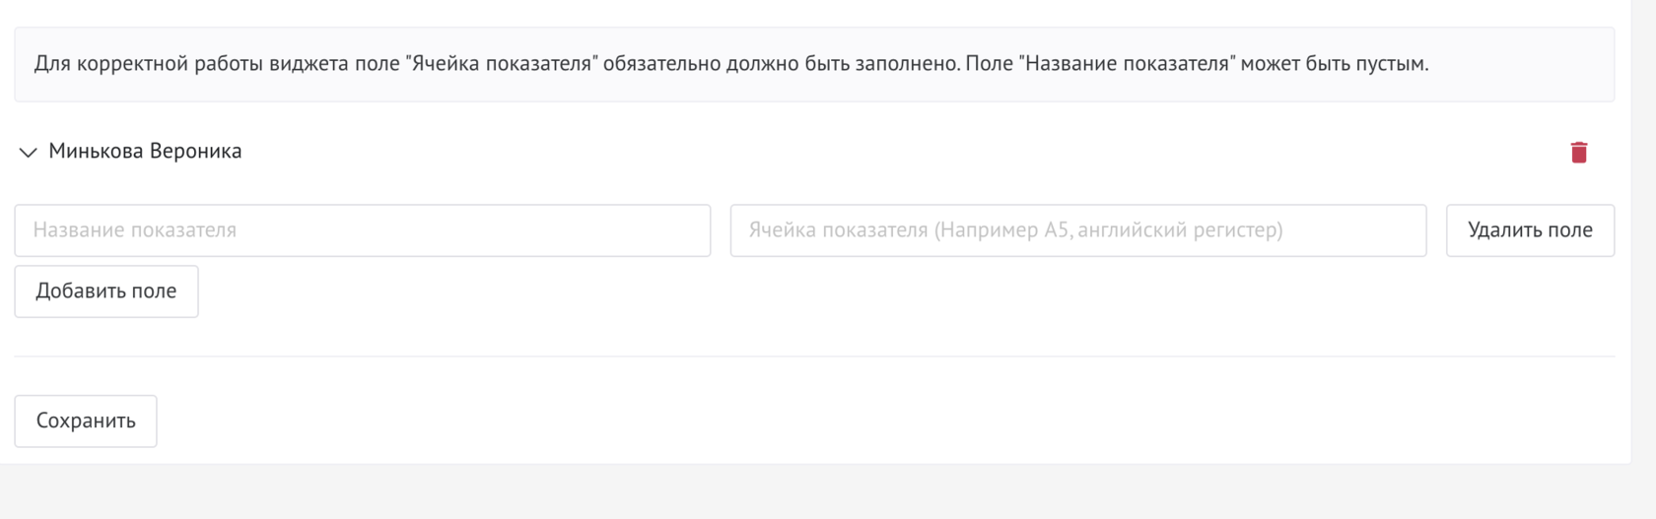1656x519 pixels.
Task: Click the Сохранить button
Action: (86, 421)
